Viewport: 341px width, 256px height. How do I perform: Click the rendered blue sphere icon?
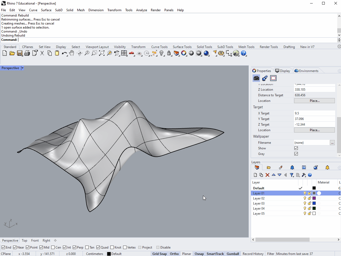coord(206,53)
